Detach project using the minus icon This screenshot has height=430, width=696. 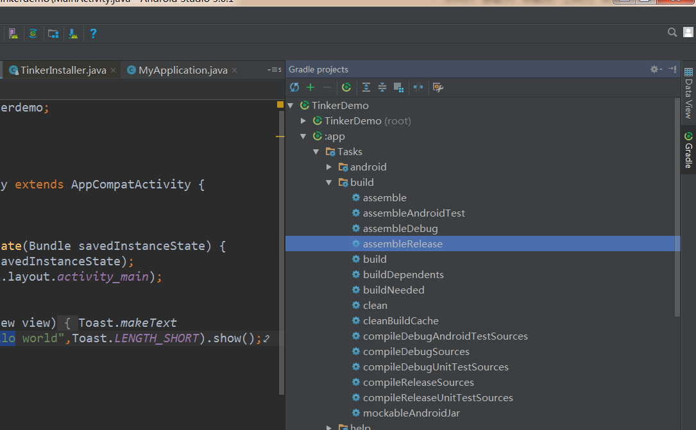click(x=327, y=87)
